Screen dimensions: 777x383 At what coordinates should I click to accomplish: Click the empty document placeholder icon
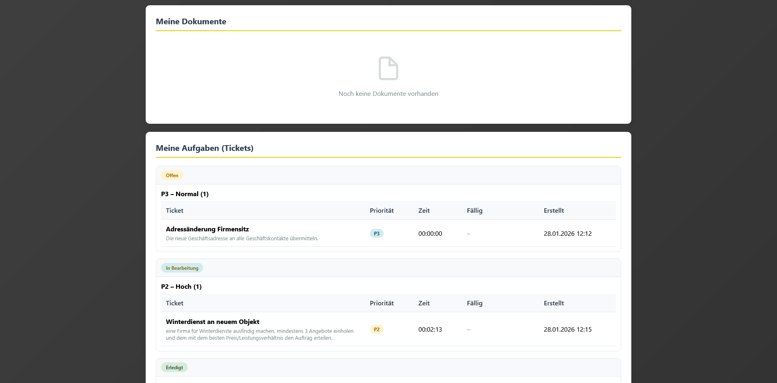point(388,68)
